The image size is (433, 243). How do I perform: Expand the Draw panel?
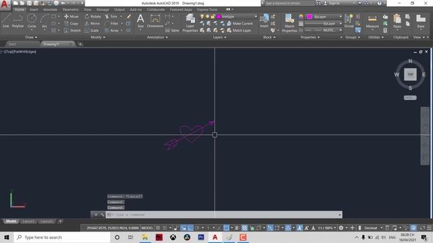(x=31, y=37)
